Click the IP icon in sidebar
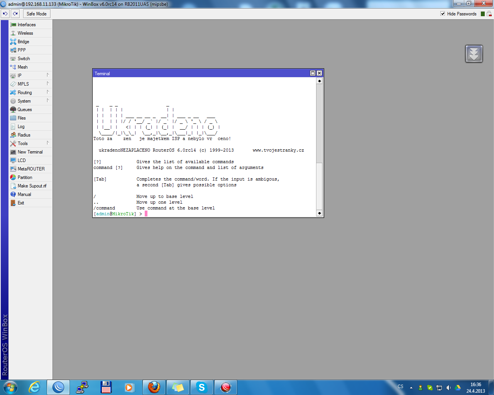 (x=13, y=76)
